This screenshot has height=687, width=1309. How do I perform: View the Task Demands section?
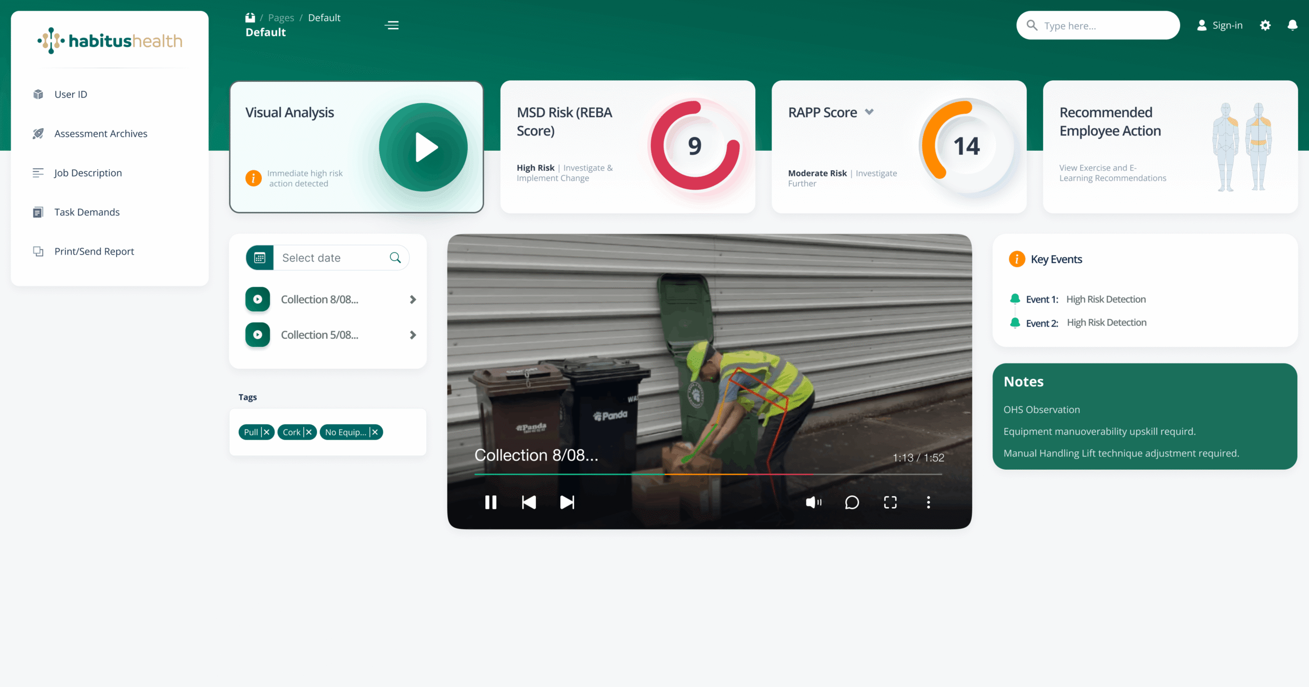[87, 212]
